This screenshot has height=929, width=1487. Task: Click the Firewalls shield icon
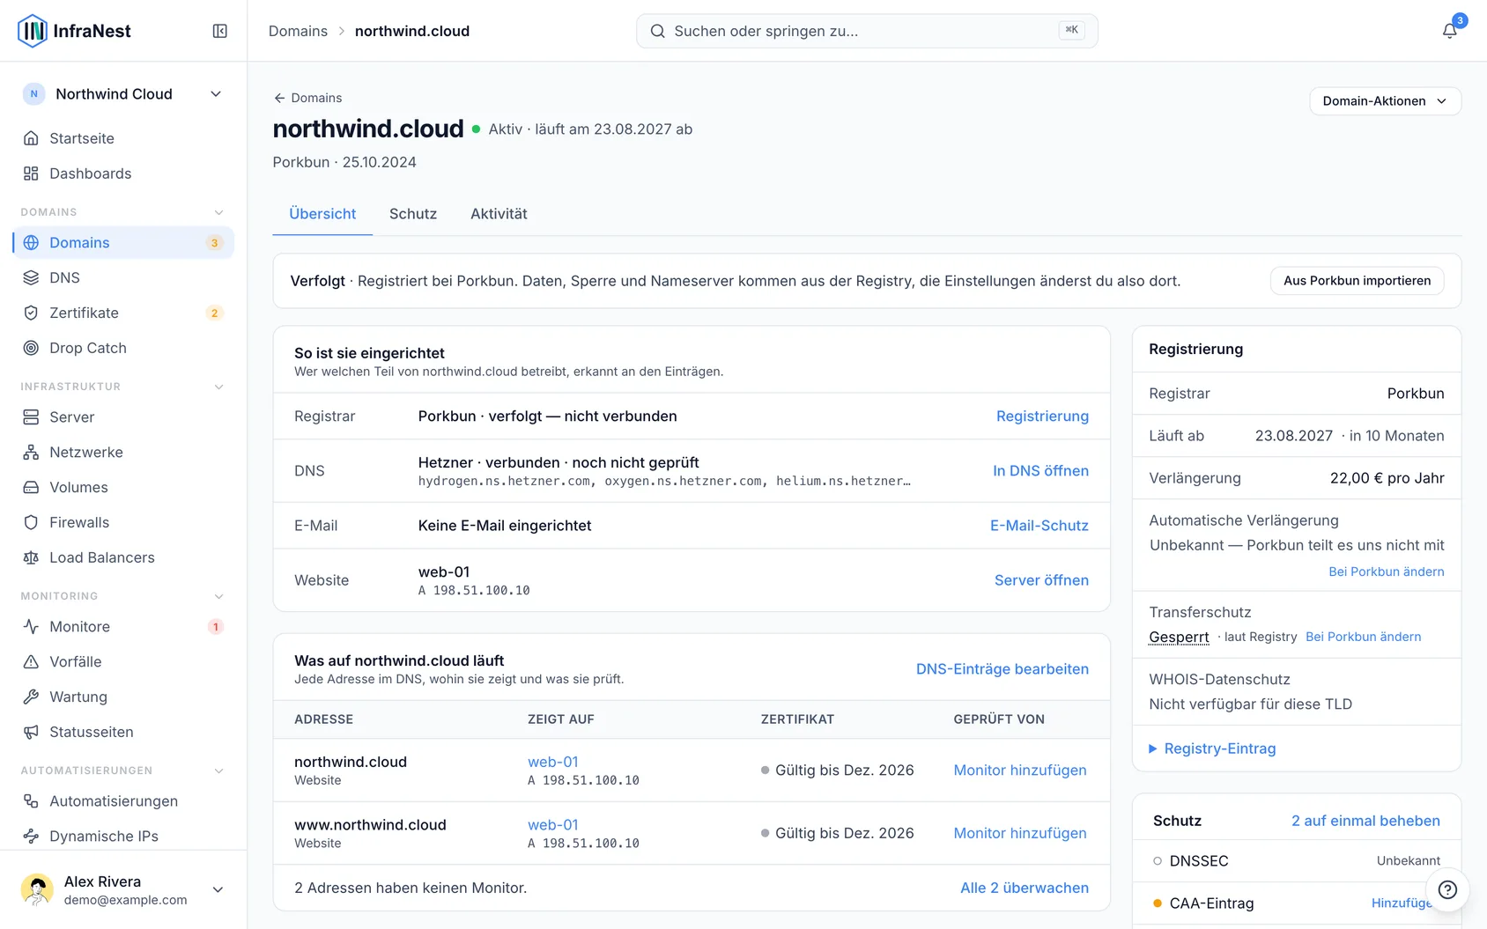(31, 522)
